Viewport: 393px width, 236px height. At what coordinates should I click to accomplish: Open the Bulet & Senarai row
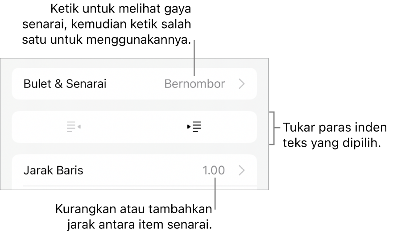click(134, 84)
